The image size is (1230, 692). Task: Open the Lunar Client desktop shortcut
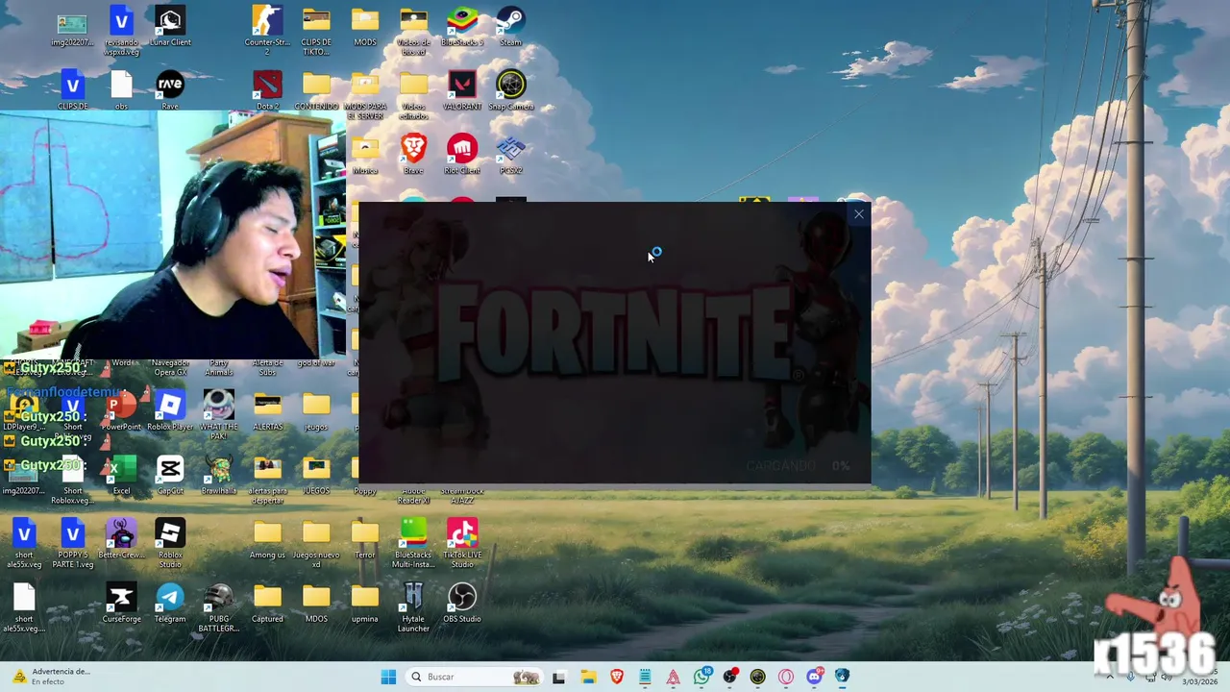[170, 27]
